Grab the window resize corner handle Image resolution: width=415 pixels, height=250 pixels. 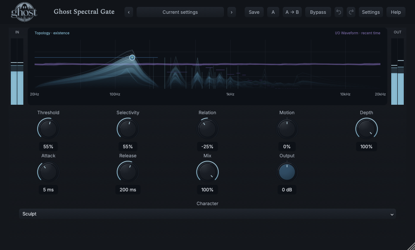pos(411,246)
